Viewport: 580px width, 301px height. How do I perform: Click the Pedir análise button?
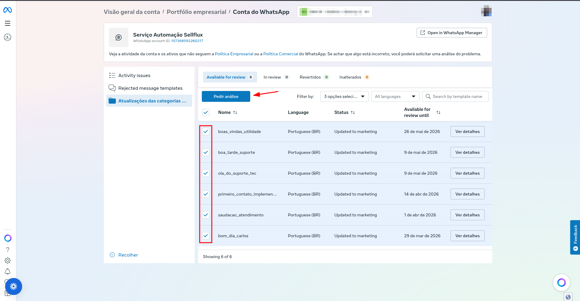point(226,96)
